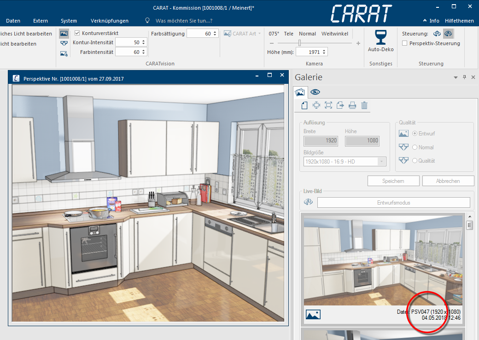Expand the CARAT Art dropdown
479x340 pixels.
[259, 34]
